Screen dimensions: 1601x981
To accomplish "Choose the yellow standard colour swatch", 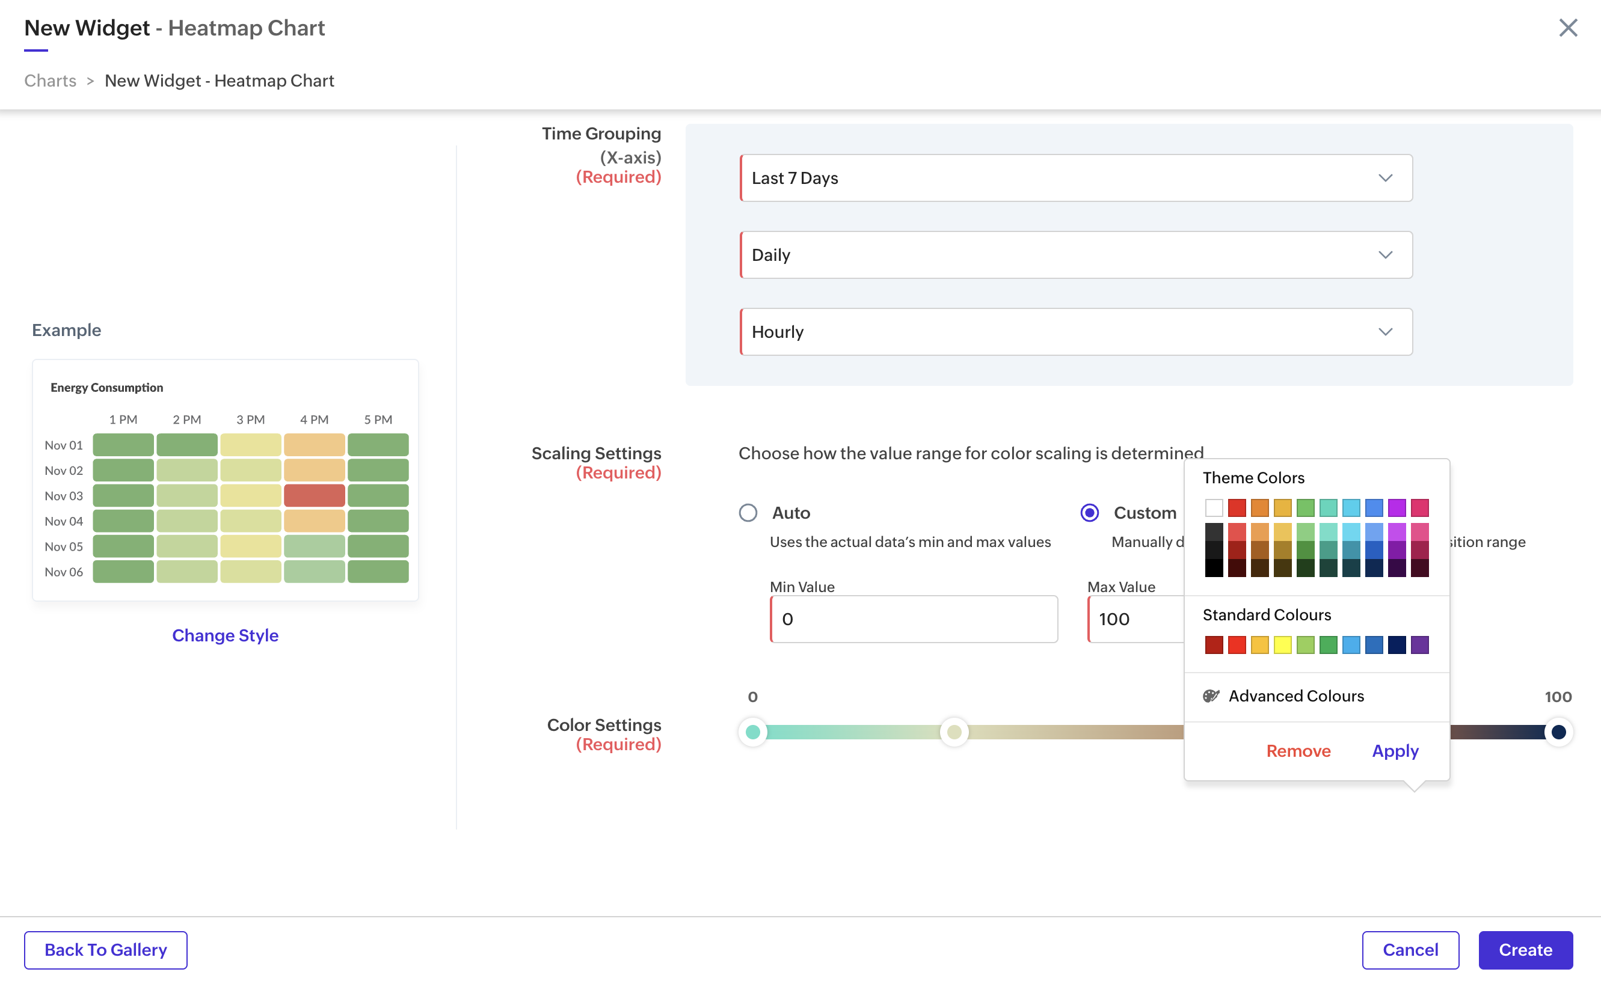I will [x=1283, y=645].
